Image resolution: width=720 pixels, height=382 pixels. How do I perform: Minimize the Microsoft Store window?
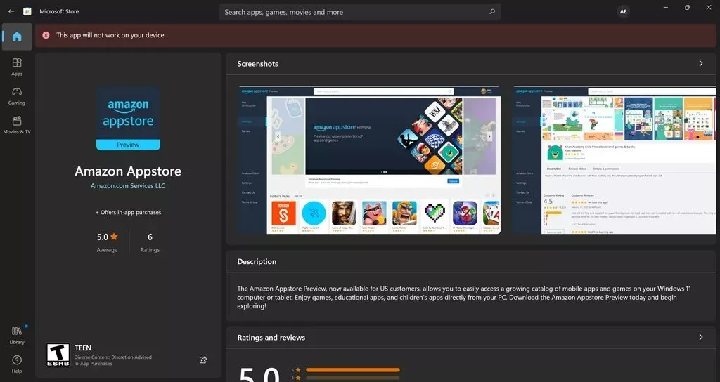point(666,7)
